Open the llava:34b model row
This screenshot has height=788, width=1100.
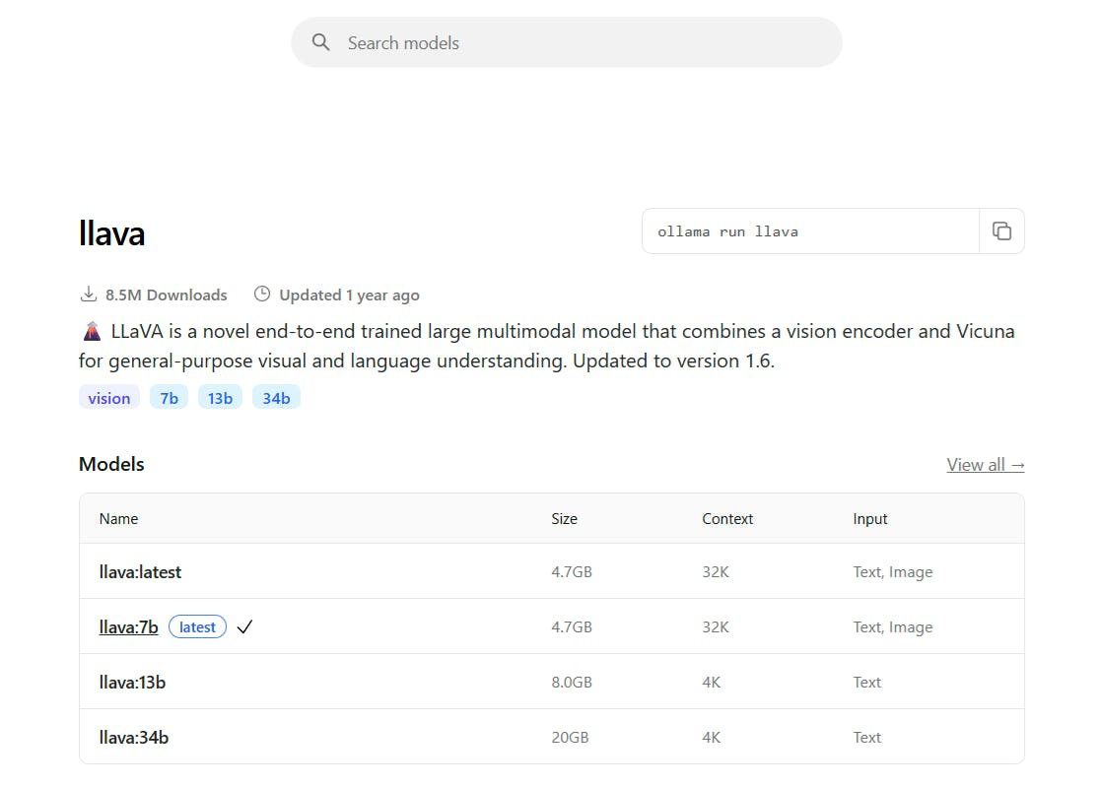tap(133, 738)
